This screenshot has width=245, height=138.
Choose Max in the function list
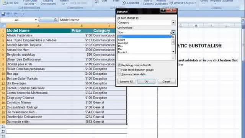pyautogui.click(x=145, y=46)
